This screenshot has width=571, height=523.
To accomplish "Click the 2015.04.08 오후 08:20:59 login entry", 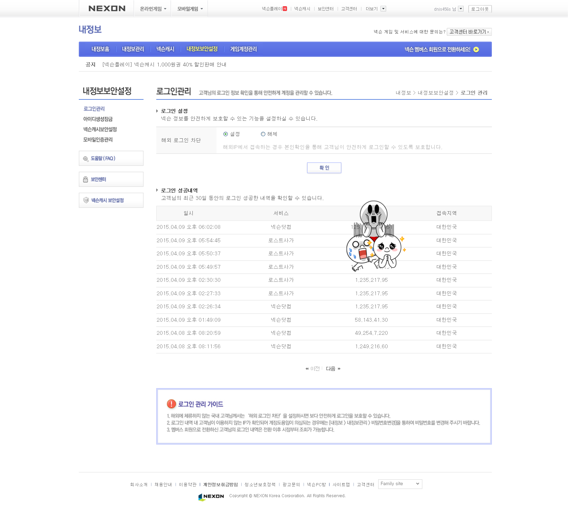I will click(x=189, y=333).
